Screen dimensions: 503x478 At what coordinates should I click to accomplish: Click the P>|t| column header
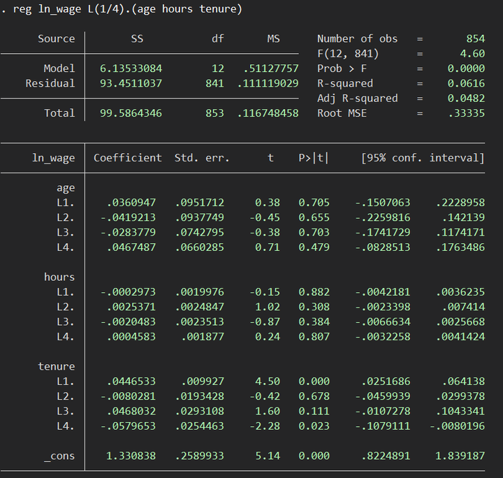[x=314, y=158]
